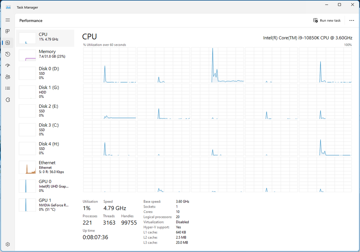
Task: Click Run new task button
Action: tap(327, 20)
